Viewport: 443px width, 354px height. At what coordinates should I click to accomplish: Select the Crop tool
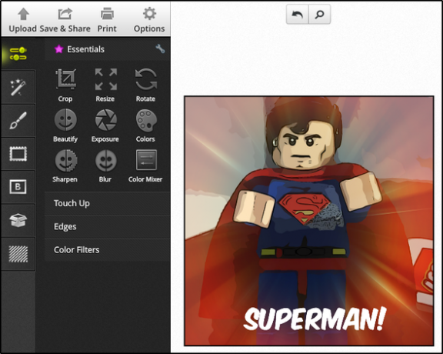[65, 85]
